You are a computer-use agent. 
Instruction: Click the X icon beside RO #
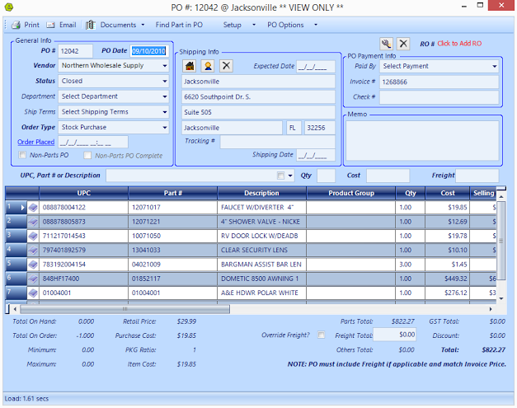click(403, 44)
